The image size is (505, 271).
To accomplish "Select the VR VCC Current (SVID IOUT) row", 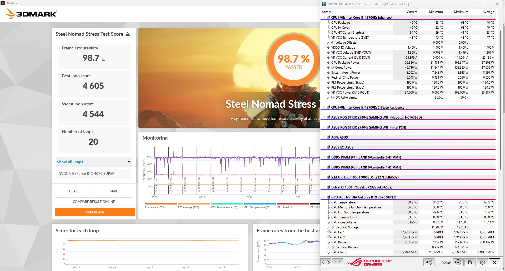I will pos(408,57).
